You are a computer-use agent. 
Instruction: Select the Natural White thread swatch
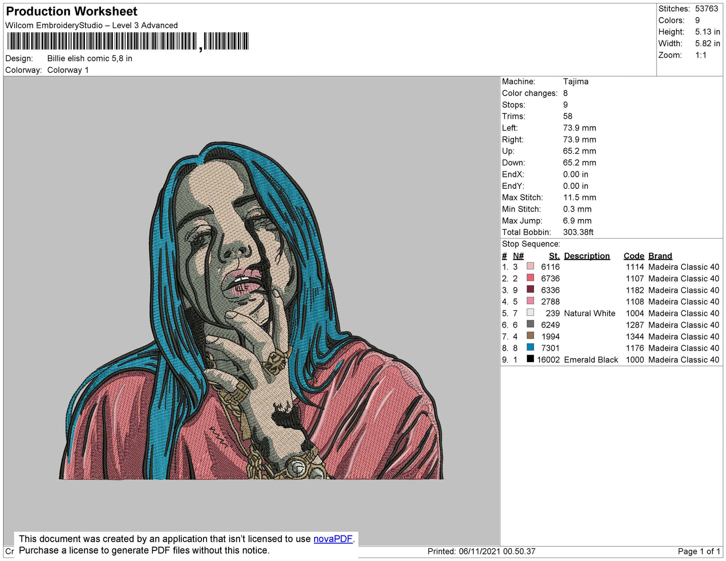(x=530, y=312)
